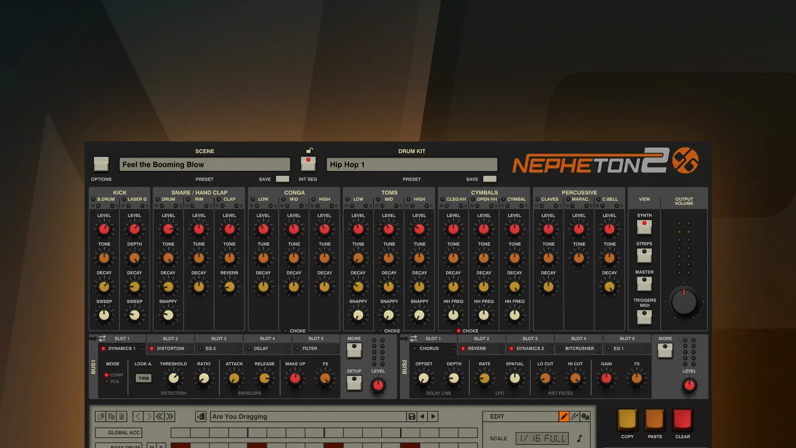The image size is (796, 448).
Task: Click the D16 round logo icon
Action: [x=685, y=160]
